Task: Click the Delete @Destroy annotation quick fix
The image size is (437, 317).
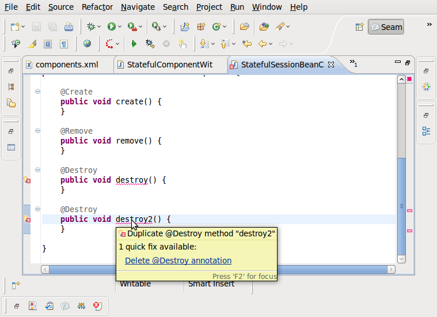Action: (x=178, y=261)
